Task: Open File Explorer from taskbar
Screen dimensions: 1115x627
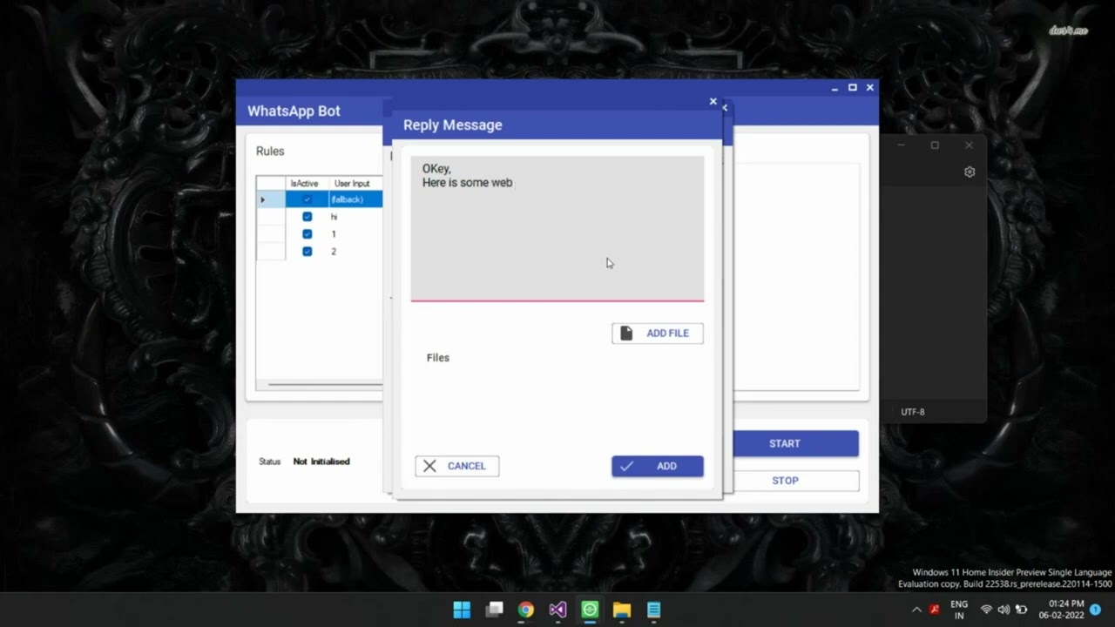Action: [621, 610]
